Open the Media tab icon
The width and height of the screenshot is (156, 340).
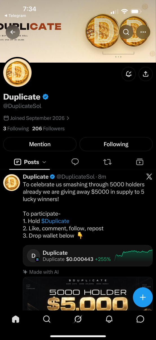click(140, 162)
